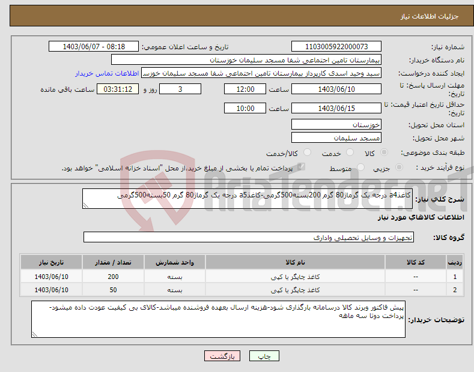Select the جزیی purchase type radio

click(x=399, y=167)
